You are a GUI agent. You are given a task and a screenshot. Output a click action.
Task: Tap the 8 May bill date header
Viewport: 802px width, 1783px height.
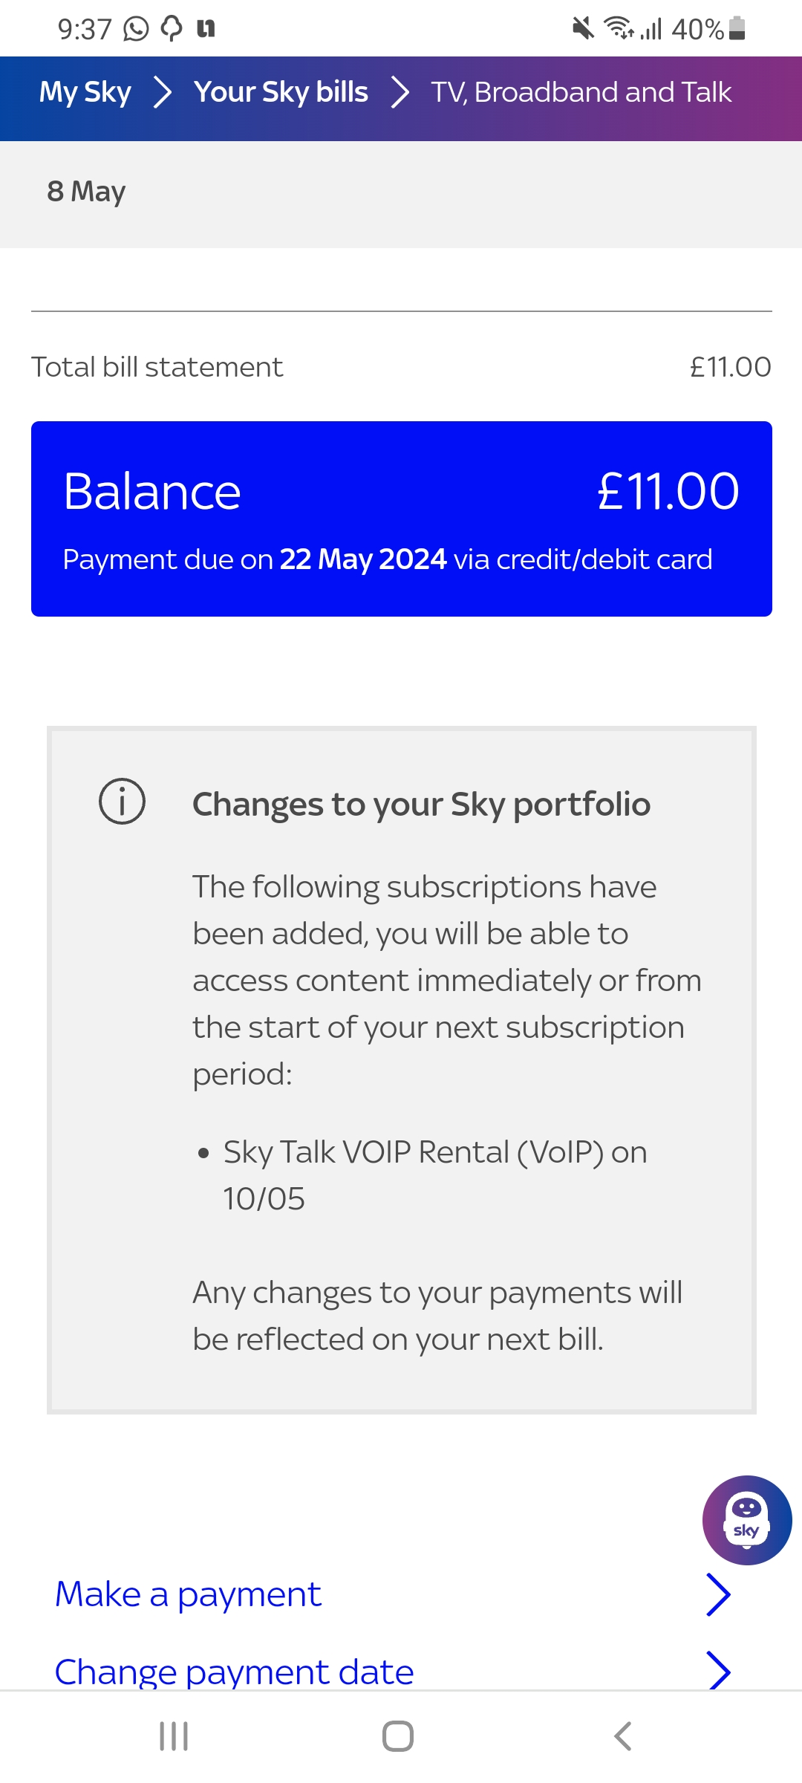pyautogui.click(x=86, y=192)
